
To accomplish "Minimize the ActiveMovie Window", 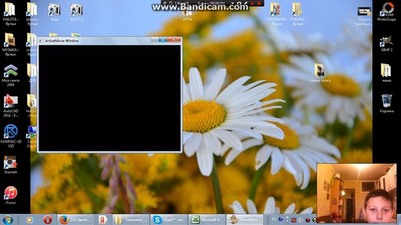I will [155, 40].
